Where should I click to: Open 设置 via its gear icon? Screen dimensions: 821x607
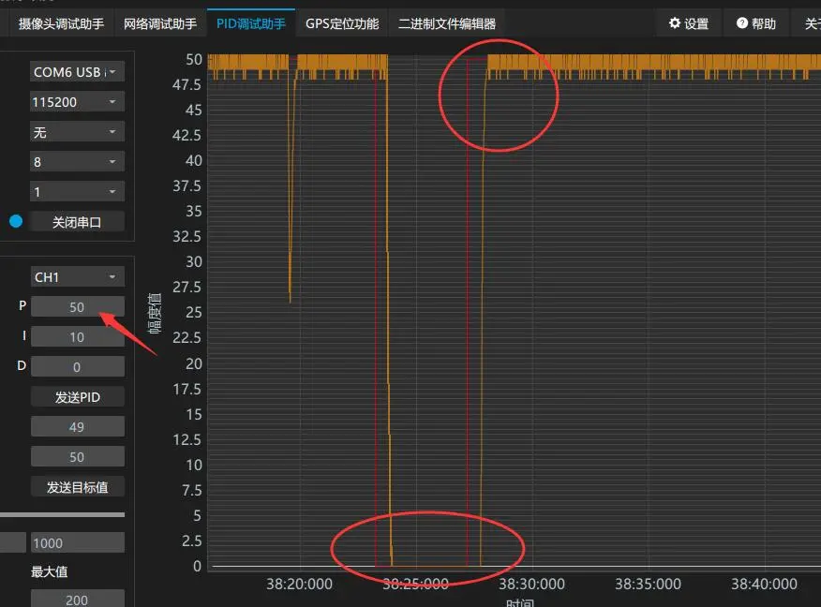coord(674,23)
